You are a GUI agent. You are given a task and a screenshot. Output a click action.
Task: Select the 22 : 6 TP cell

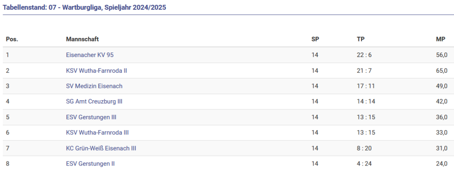point(364,55)
